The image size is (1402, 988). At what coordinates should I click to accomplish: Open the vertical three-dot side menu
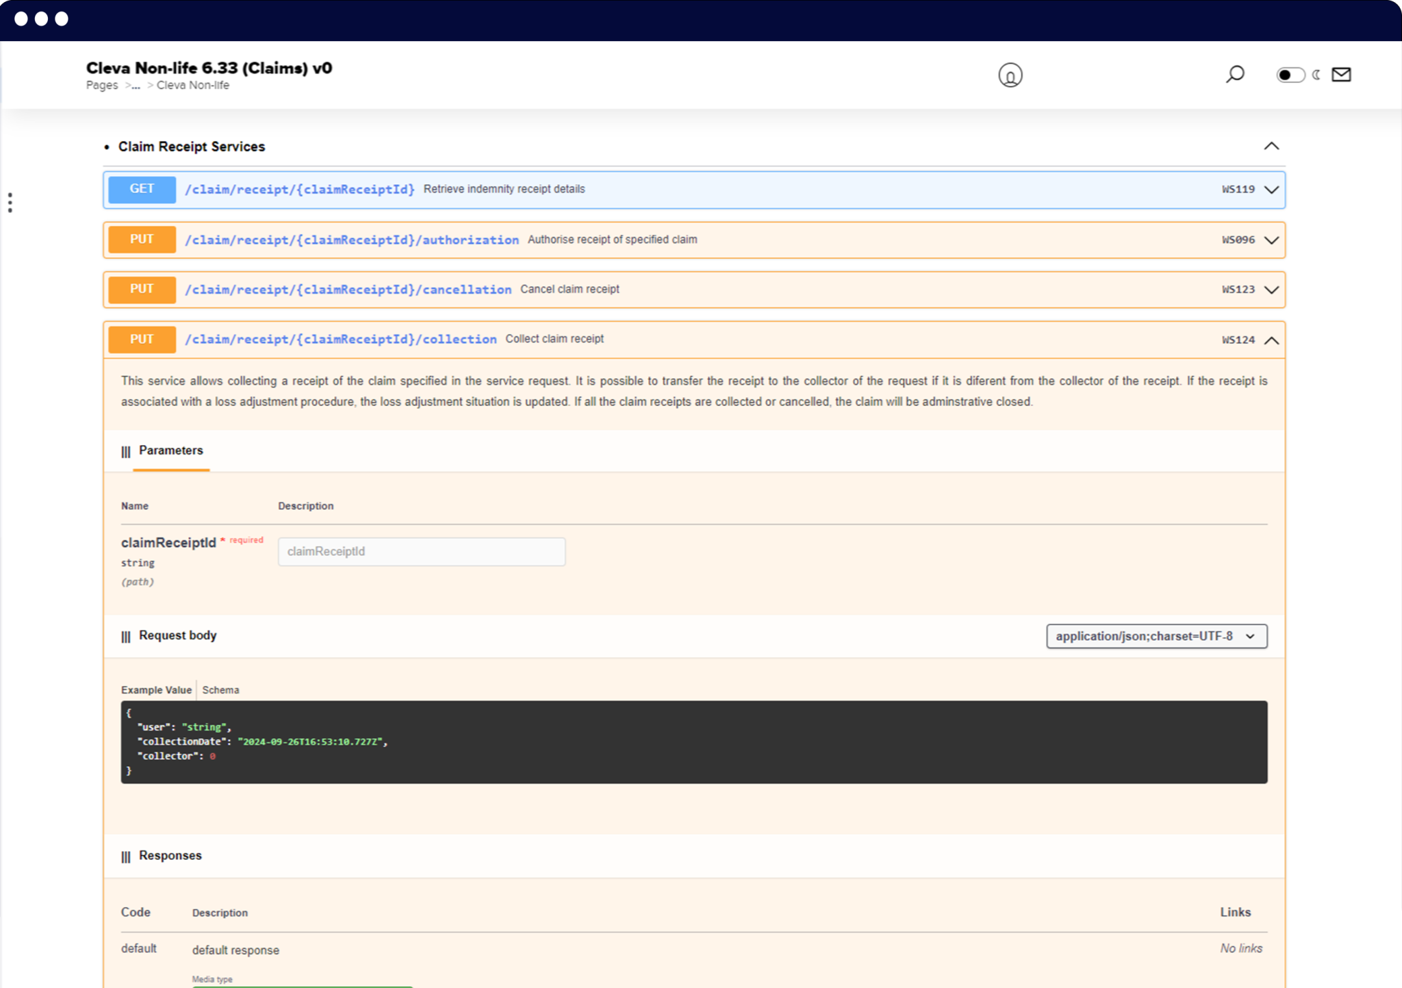[10, 203]
